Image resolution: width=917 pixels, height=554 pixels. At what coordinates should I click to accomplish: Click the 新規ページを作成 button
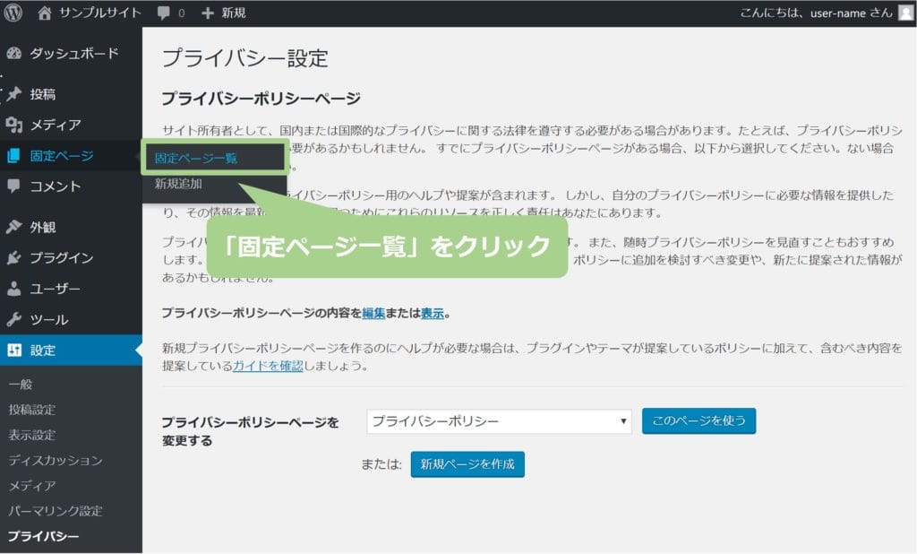pos(467,464)
